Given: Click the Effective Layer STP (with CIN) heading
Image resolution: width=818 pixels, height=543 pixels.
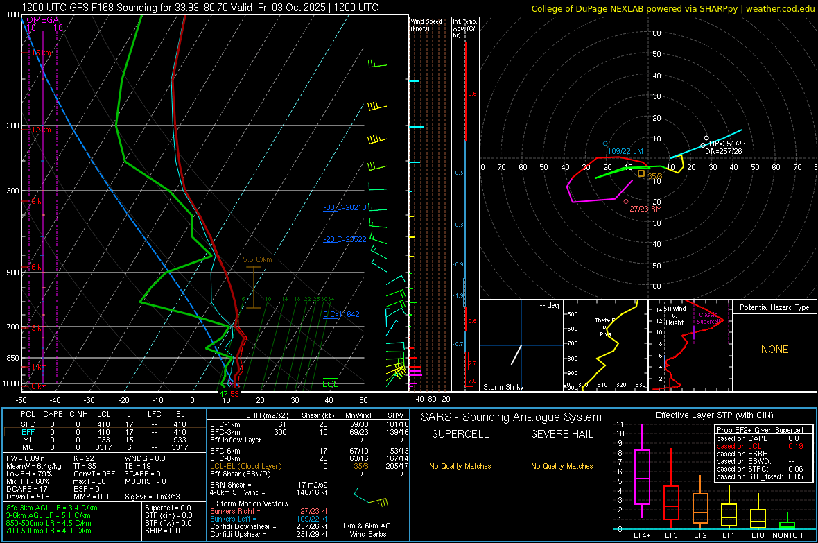Looking at the screenshot, I should (714, 415).
